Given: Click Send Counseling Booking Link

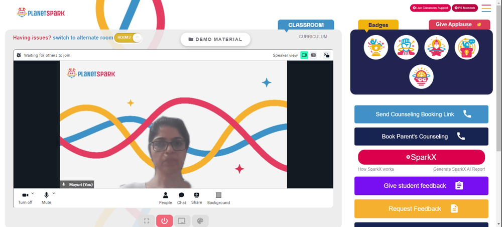Looking at the screenshot, I should [x=421, y=115].
